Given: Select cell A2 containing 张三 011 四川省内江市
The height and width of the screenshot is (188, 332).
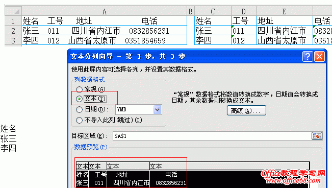Looking at the screenshot, I should (105, 31).
